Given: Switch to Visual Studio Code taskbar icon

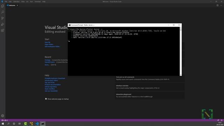Looking at the screenshot, I should pos(37,124).
